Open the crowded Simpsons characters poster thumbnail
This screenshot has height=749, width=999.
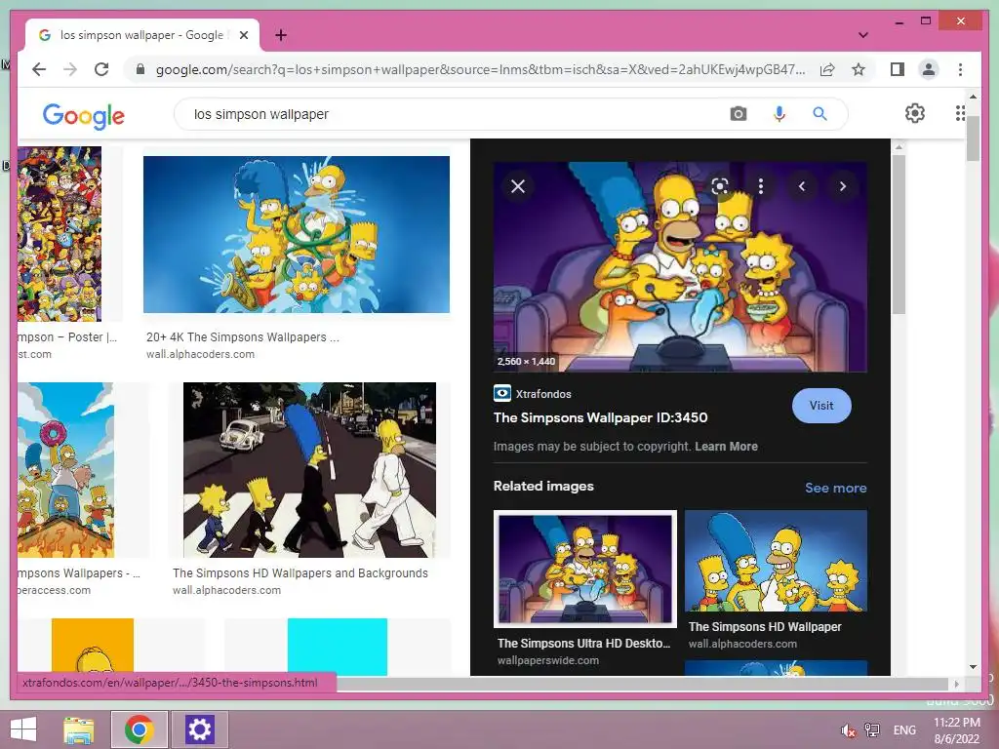60,234
